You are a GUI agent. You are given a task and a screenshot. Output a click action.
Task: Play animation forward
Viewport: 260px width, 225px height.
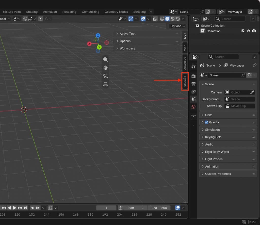coord(14,208)
